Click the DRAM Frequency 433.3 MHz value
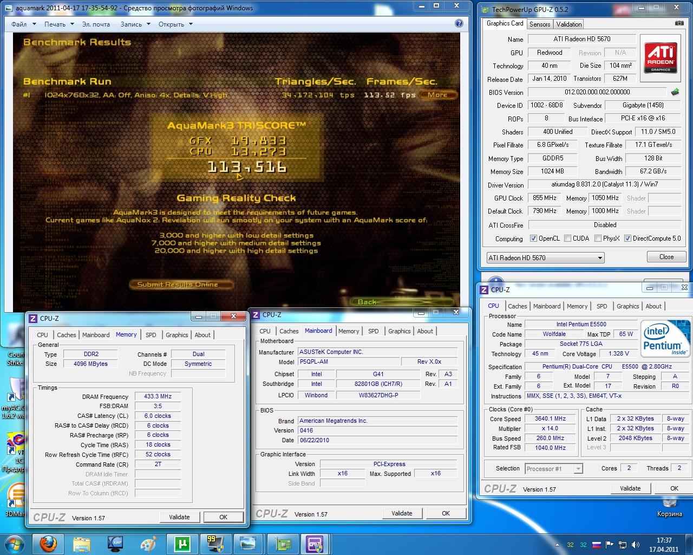 pyautogui.click(x=158, y=397)
